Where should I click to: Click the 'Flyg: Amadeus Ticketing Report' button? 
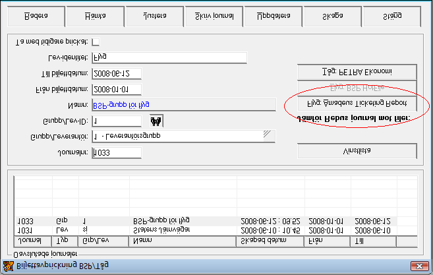click(357, 104)
